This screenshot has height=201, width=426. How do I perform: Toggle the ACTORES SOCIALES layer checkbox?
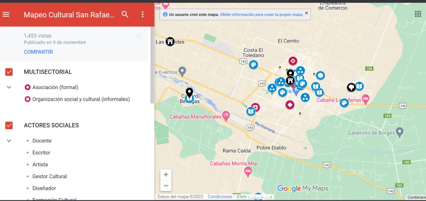[9, 125]
